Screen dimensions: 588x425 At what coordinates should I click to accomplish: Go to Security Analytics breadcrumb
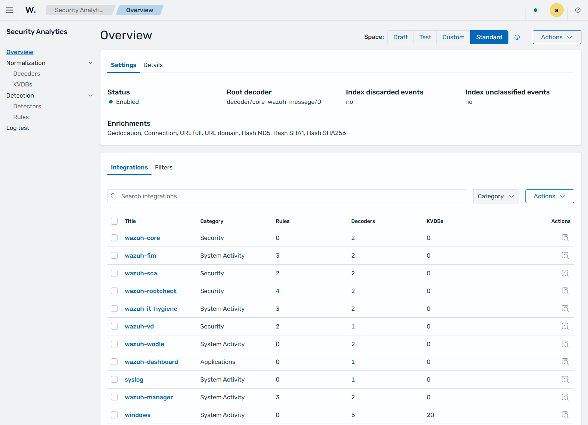click(x=79, y=10)
